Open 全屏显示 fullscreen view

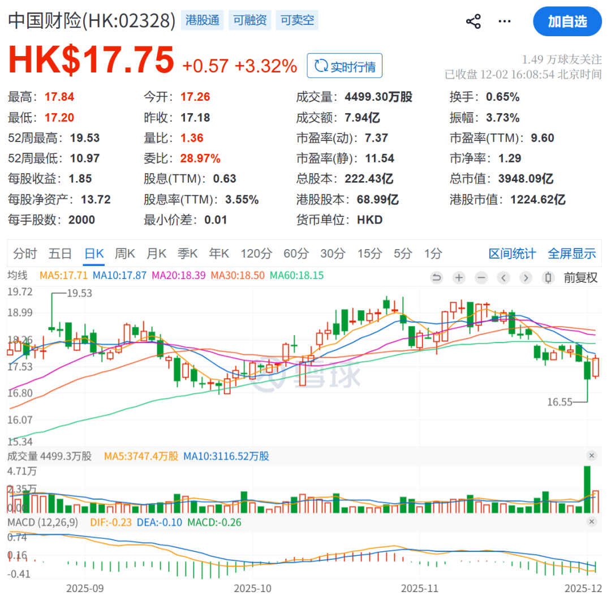click(x=571, y=254)
